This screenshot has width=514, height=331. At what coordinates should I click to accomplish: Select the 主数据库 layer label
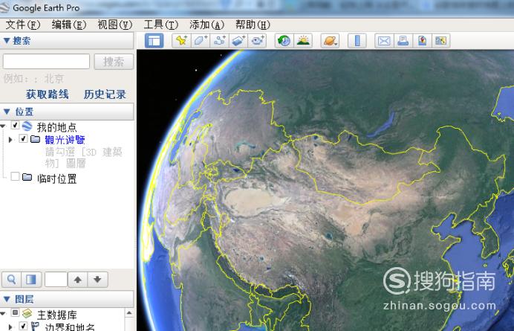[x=56, y=315]
